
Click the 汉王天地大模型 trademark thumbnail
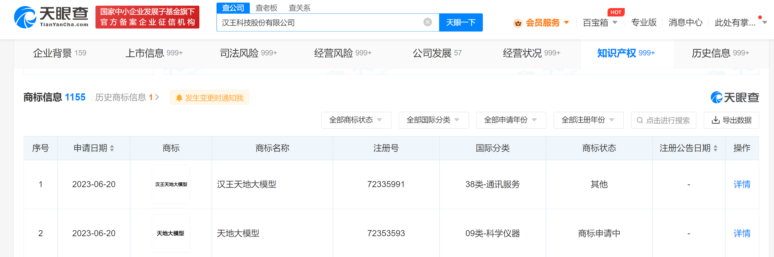171,184
